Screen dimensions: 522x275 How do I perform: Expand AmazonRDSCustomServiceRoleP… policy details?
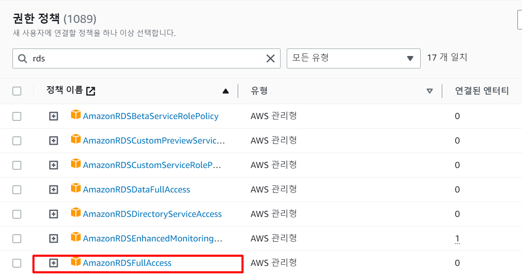[54, 165]
